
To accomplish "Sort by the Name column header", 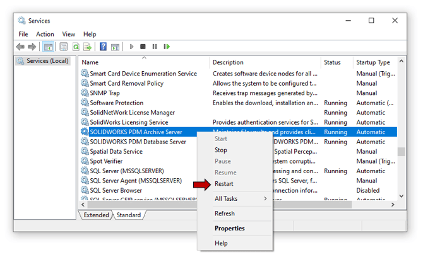I will click(145, 62).
